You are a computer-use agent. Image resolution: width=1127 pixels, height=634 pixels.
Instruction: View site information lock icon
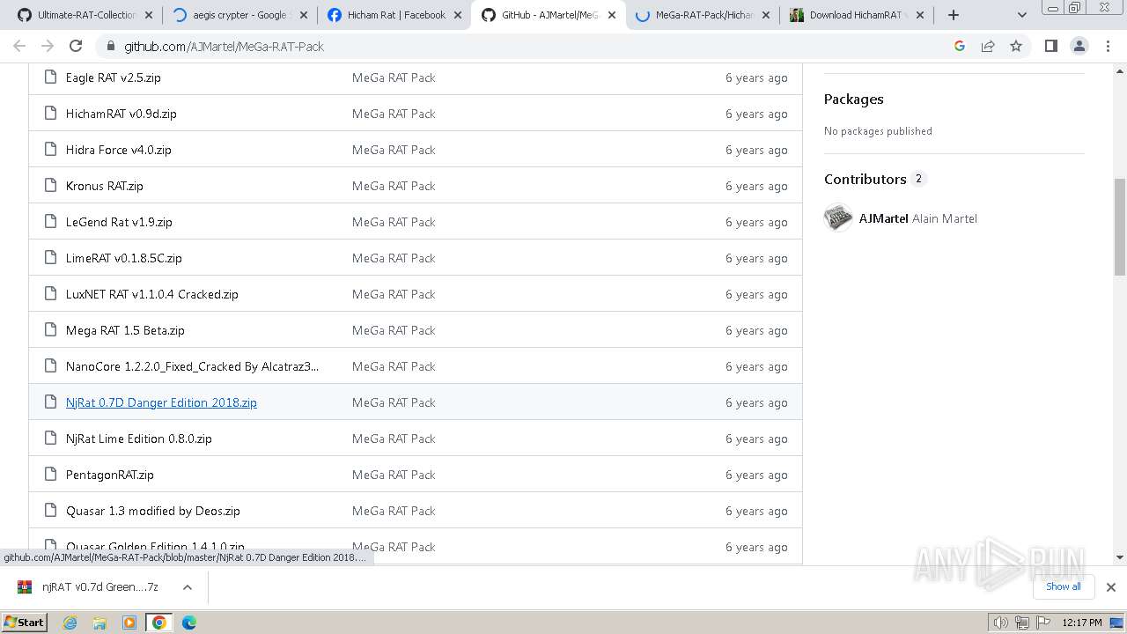coord(110,46)
